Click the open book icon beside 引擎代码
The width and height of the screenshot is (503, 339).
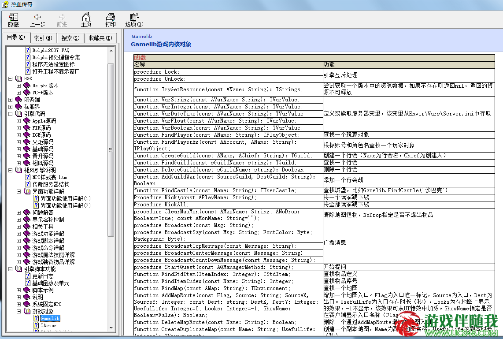point(19,114)
